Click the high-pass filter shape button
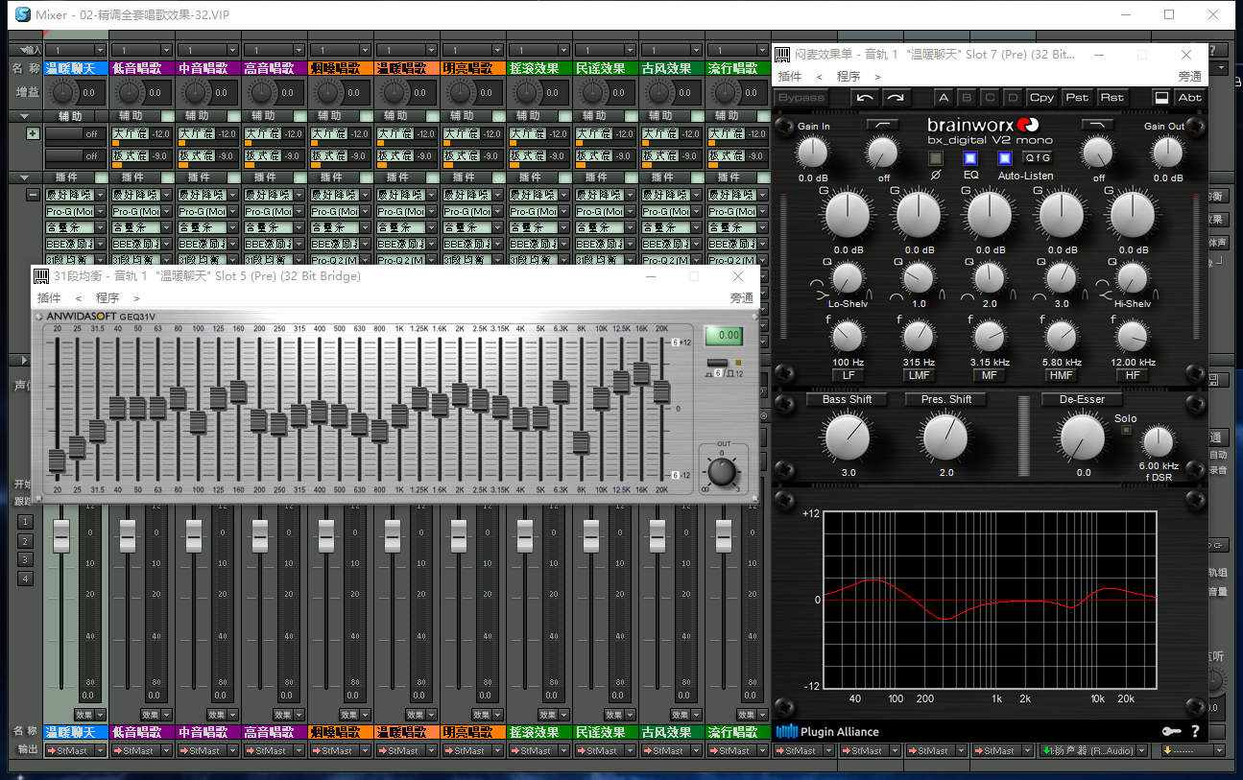This screenshot has height=780, width=1243. 882,125
